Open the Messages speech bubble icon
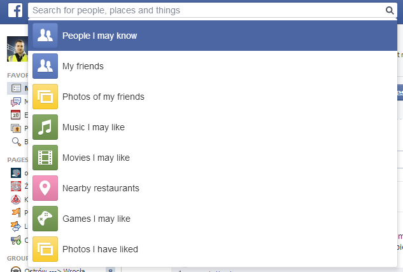This screenshot has height=272, width=403. 16,102
